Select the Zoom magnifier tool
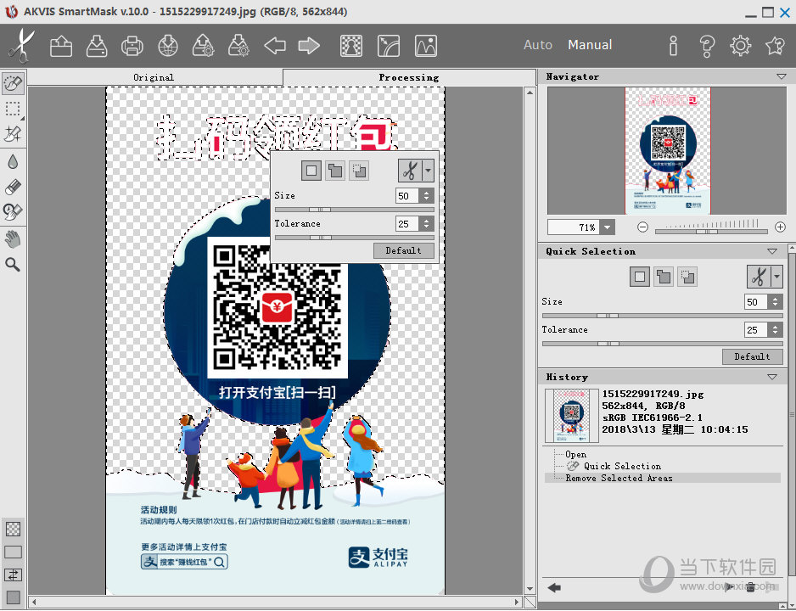The image size is (796, 611). click(x=13, y=265)
